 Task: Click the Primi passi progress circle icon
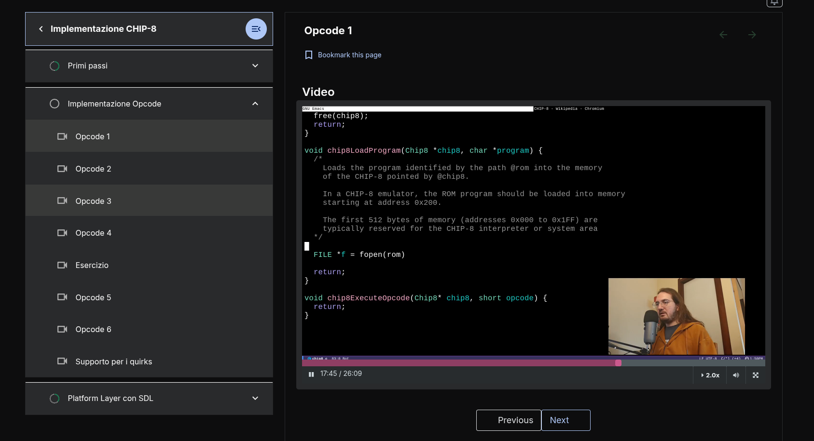tap(55, 66)
